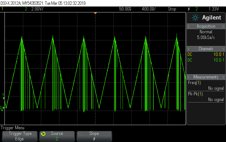Screen dimensions: 226x142
Task: Click the grip dots right of Channels
Action: click(223, 49)
